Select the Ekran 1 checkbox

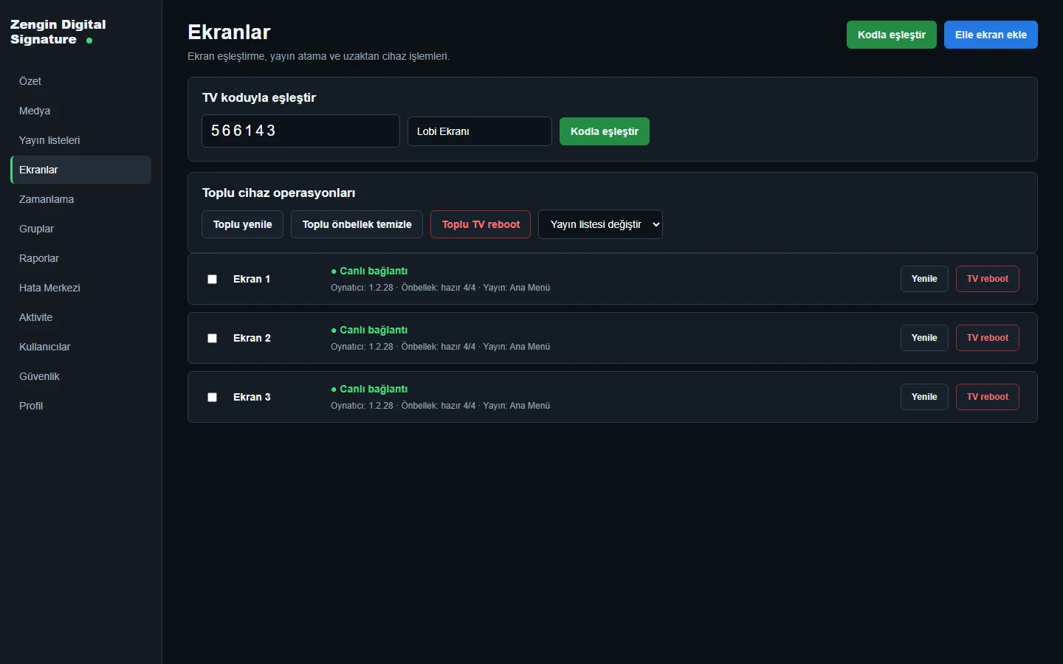(x=212, y=279)
